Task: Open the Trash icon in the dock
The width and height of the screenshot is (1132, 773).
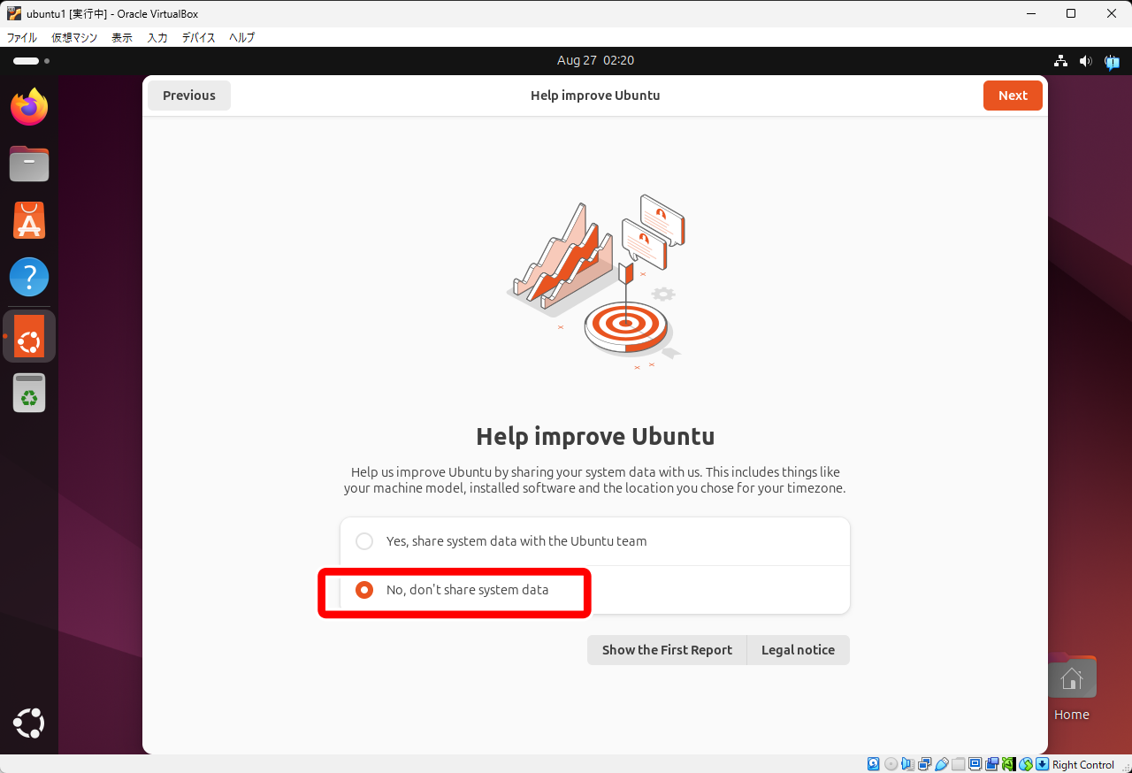Action: [29, 393]
